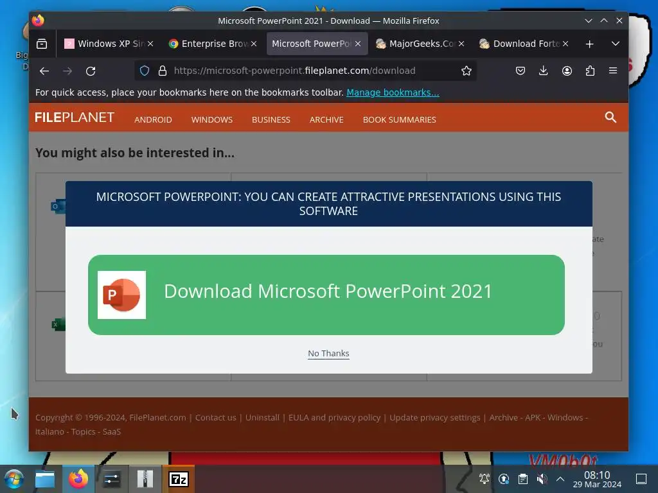This screenshot has width=658, height=493.
Task: Click the grayed-out forward arrow
Action: 67,71
